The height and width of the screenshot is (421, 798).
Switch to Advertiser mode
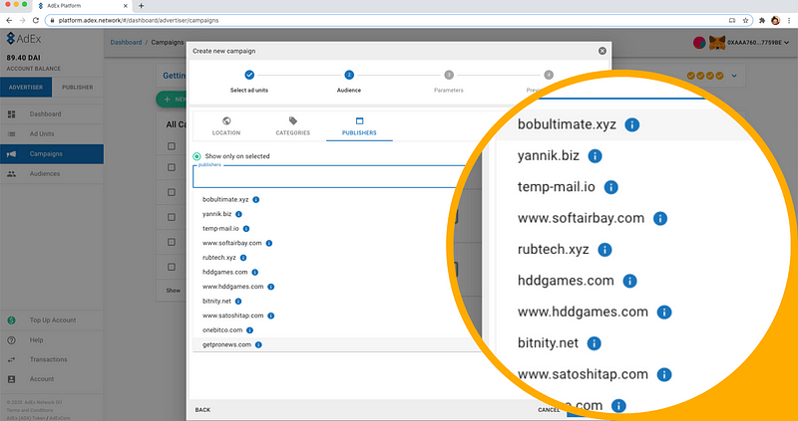pyautogui.click(x=26, y=88)
